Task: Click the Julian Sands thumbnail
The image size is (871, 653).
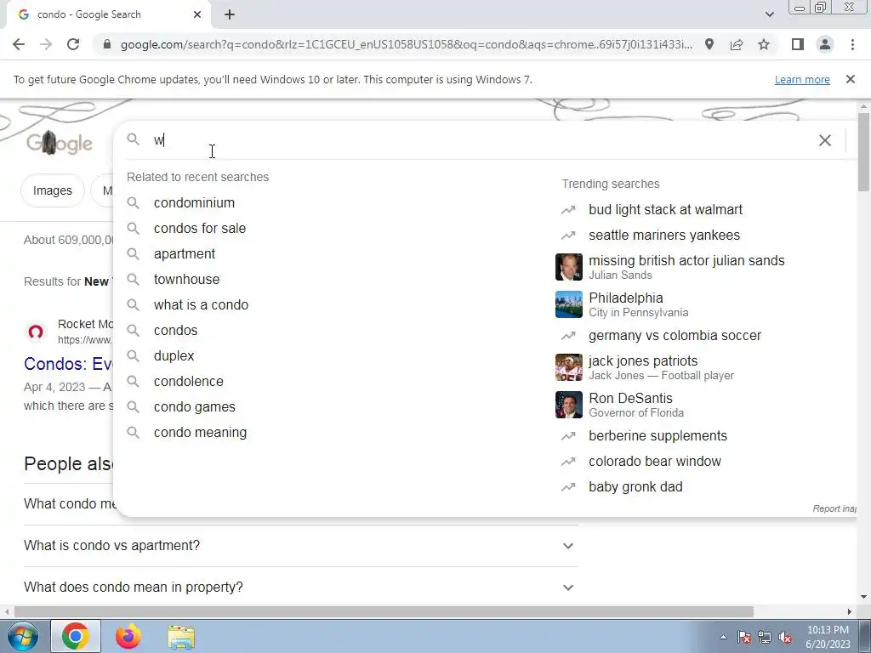Action: [569, 267]
